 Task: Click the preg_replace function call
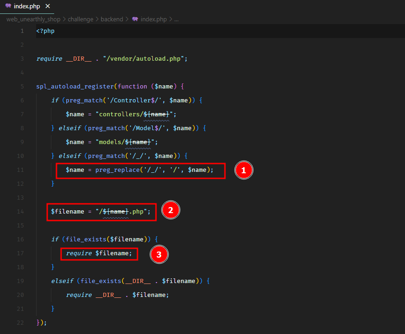point(117,170)
